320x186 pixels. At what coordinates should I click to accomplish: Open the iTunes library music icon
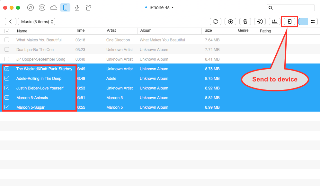pos(31,8)
